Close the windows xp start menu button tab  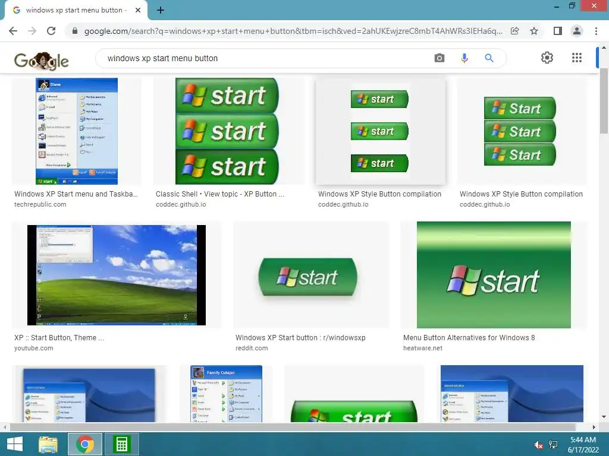coord(138,10)
